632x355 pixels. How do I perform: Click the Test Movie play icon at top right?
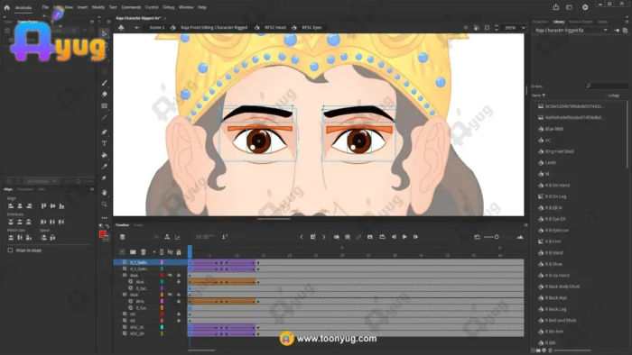tap(585, 7)
